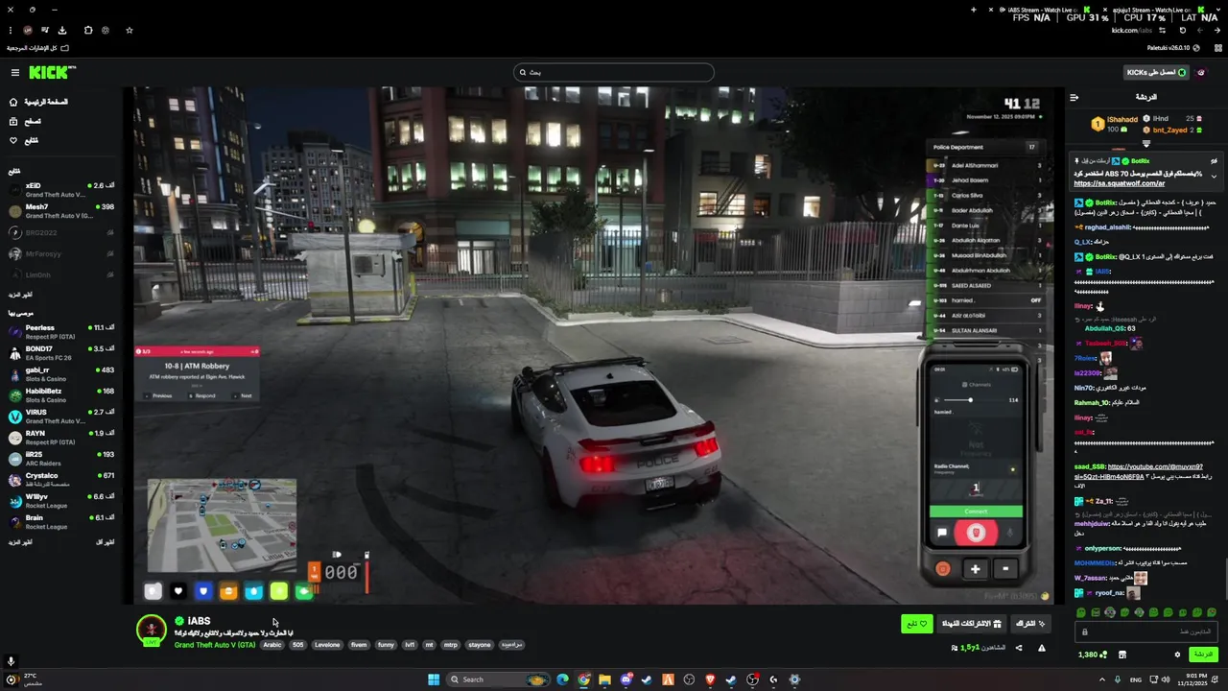Open BRG2022 offline channel
1228x691 pixels.
coord(61,232)
